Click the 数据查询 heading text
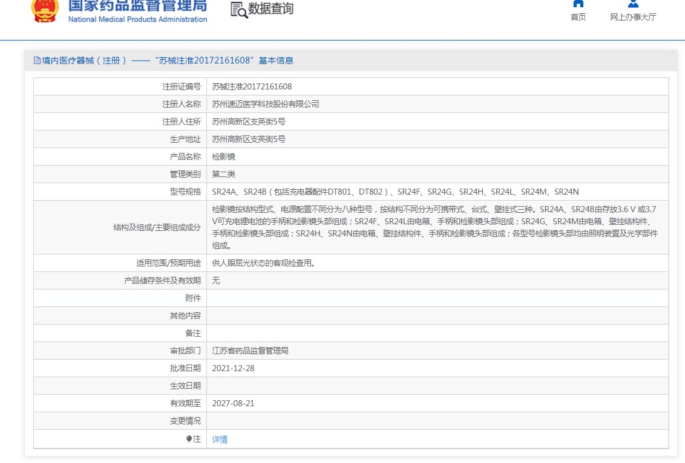685x463 pixels. [x=271, y=8]
